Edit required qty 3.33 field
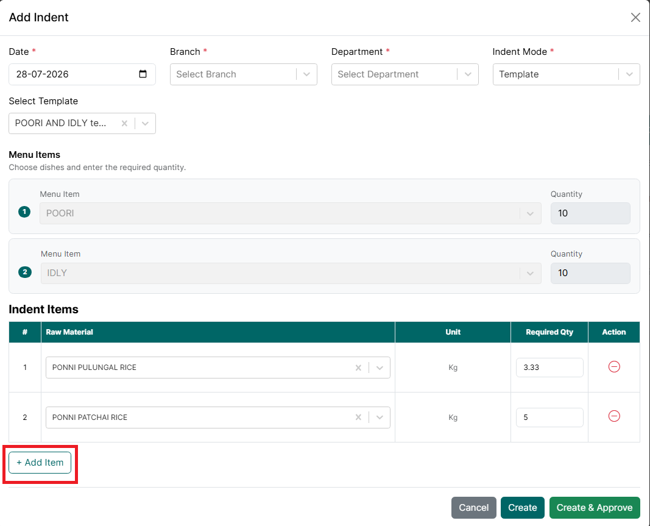This screenshot has width=650, height=526. click(549, 368)
